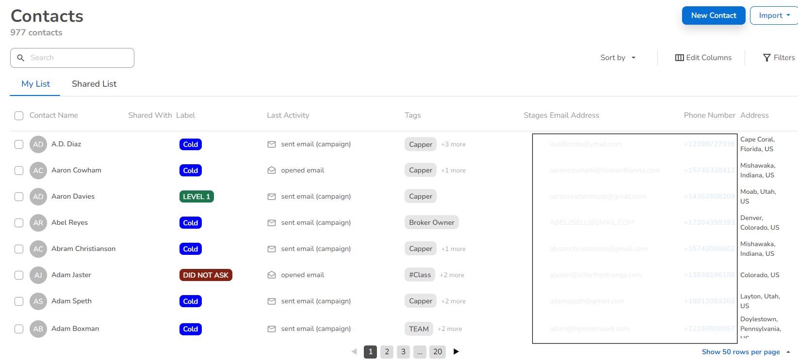This screenshot has width=798, height=360.
Task: Check the box for Abel Reyes
Action: coord(19,223)
